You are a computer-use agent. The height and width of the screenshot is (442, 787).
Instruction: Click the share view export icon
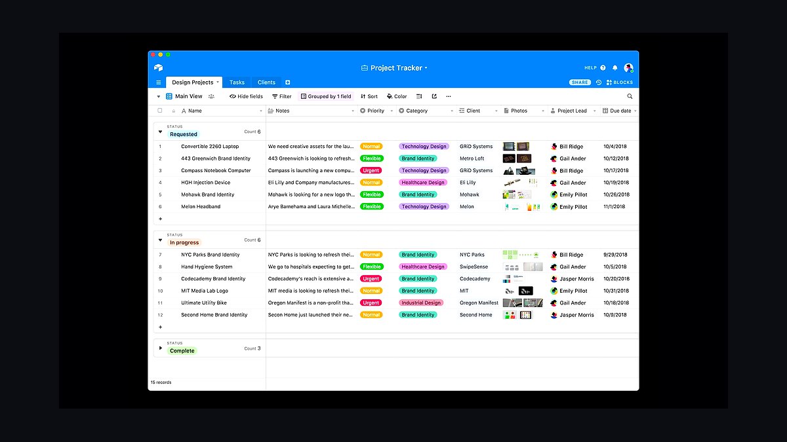tap(434, 96)
